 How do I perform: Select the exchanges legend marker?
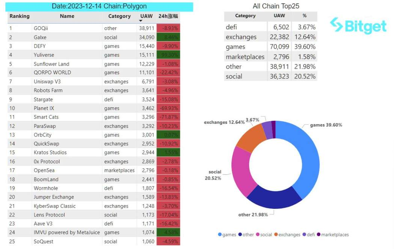pyautogui.click(x=276, y=234)
